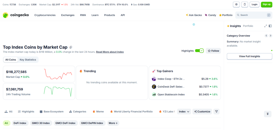275x130 pixels.
Task: Select the GMCI 30 Index chip
Action: click(41, 123)
